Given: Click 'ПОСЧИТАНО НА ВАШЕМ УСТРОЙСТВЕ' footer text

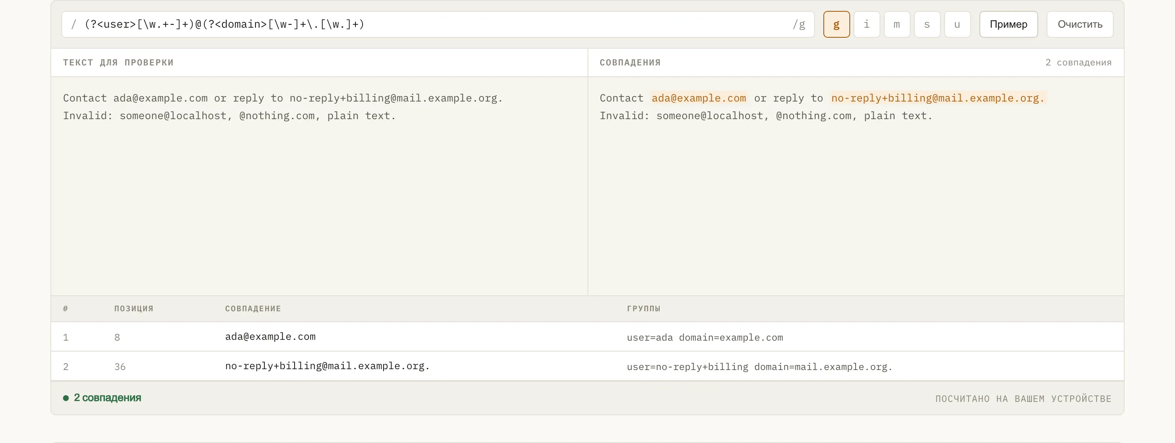Looking at the screenshot, I should 1023,399.
